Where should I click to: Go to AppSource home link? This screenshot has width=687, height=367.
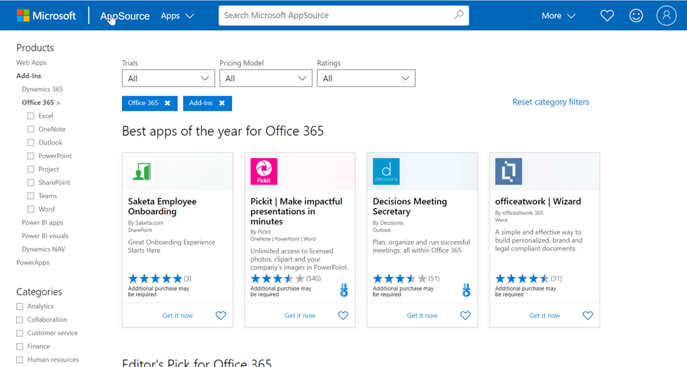pos(125,16)
